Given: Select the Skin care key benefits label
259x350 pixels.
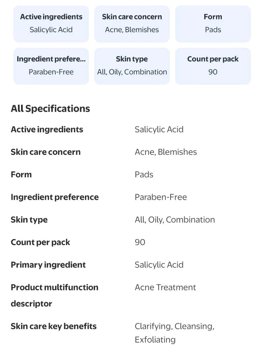Looking at the screenshot, I should coord(54,326).
